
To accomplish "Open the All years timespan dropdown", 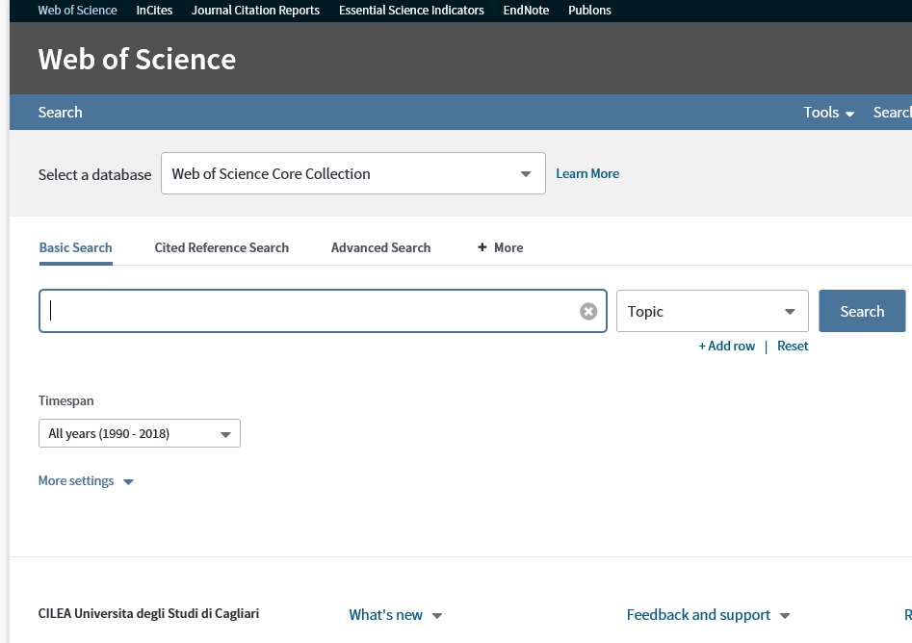I will pyautogui.click(x=139, y=433).
